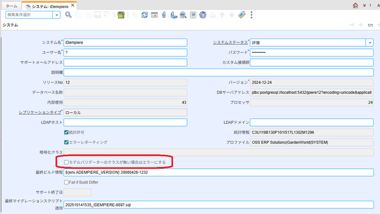Click the dimmed Copy Record toolbar icon
The image size is (380, 214).
(88, 15)
